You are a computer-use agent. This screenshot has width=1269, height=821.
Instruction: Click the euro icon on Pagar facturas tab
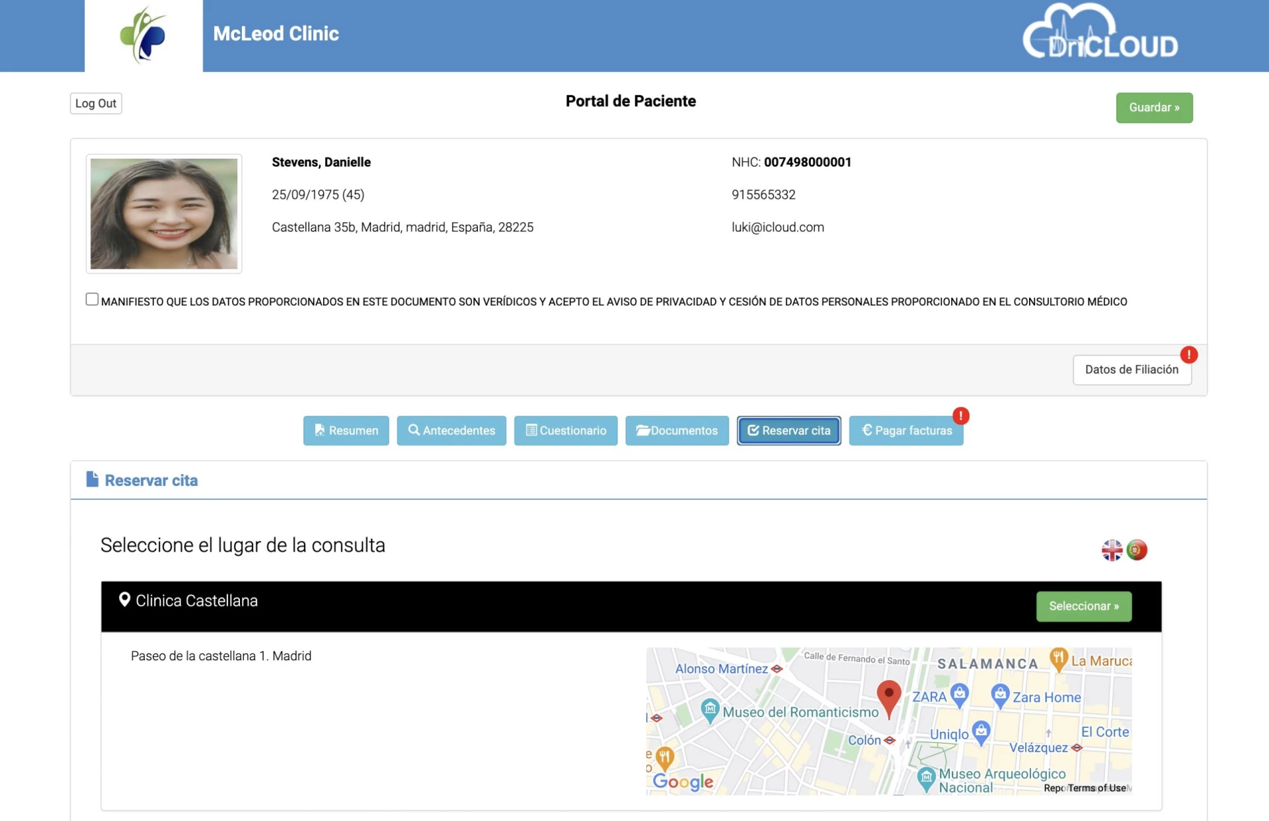(x=866, y=430)
